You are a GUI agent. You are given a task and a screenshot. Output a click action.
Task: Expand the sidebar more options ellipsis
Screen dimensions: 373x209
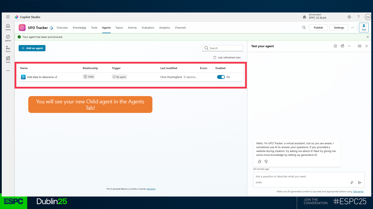coord(8,71)
